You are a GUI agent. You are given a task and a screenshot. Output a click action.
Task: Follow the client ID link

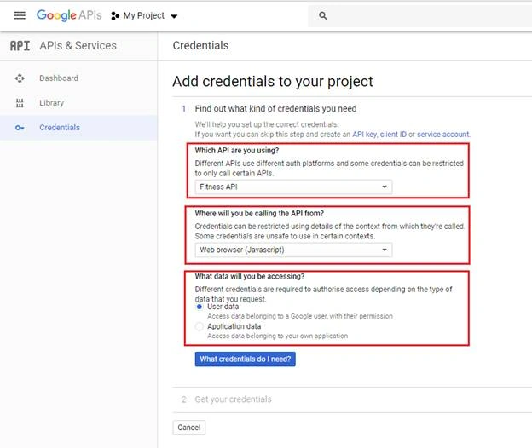393,135
